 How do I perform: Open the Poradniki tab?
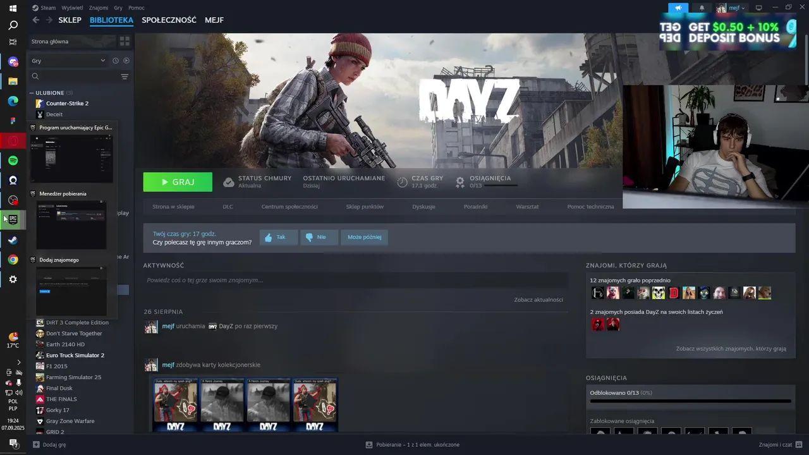[x=475, y=207]
